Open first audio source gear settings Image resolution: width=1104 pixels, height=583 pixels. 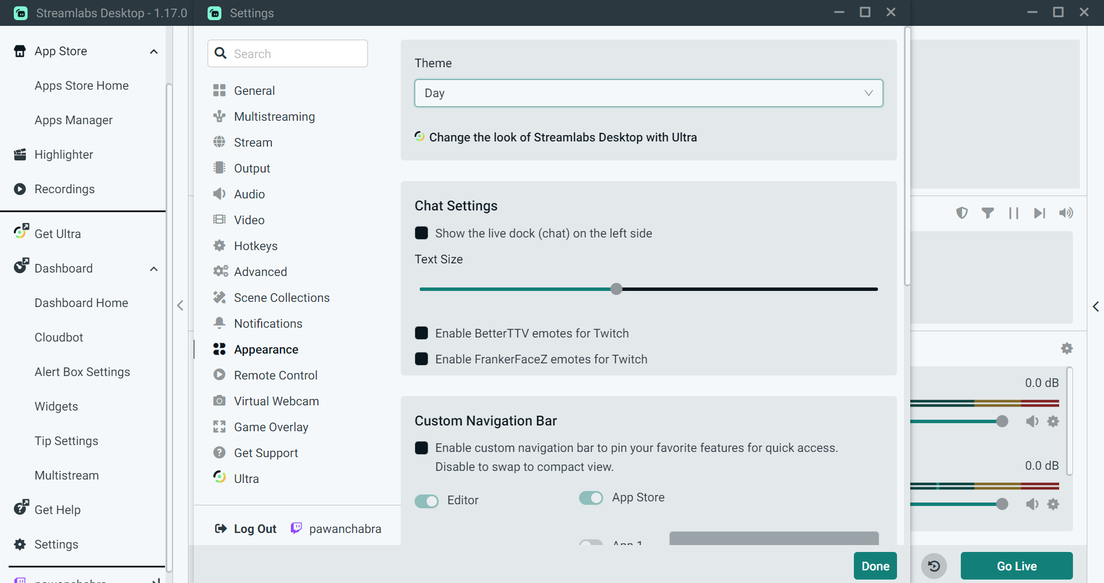[x=1053, y=421]
